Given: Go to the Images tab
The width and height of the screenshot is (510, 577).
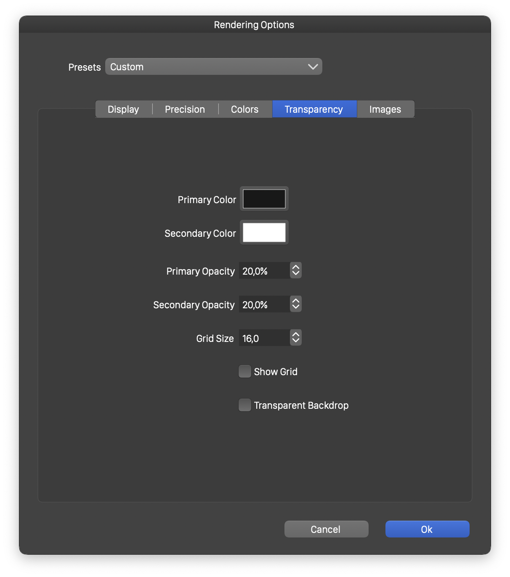Looking at the screenshot, I should click(x=385, y=109).
